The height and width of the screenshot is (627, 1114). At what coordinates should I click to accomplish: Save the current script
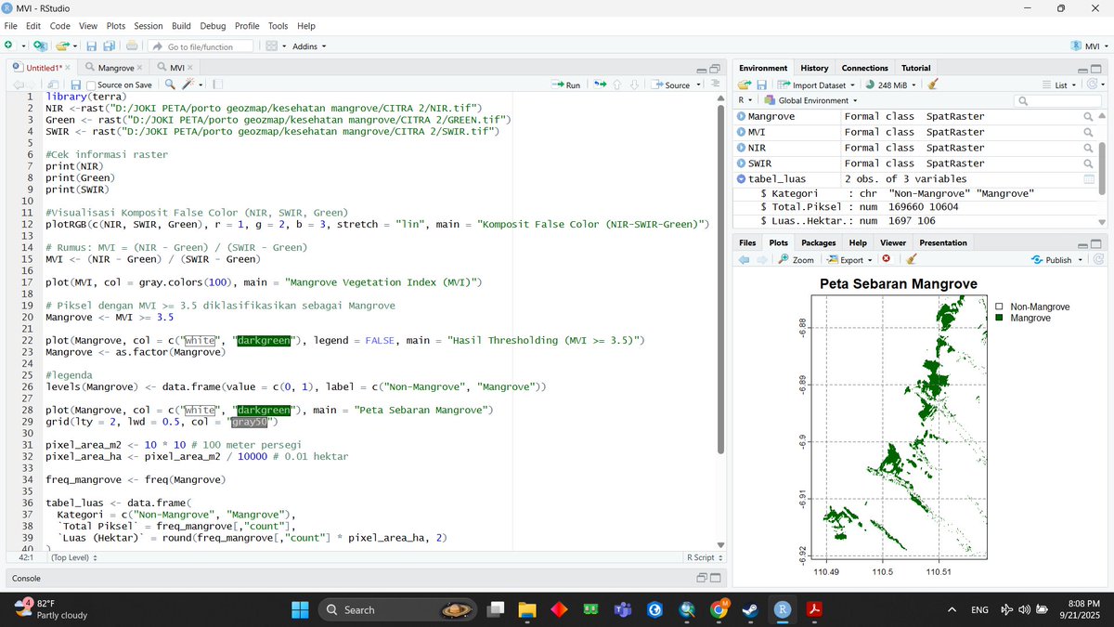point(75,85)
